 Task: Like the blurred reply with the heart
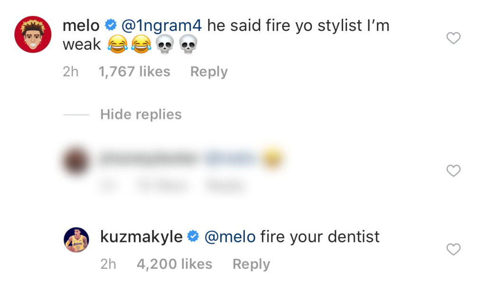(x=453, y=170)
